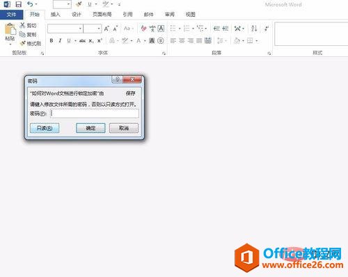Image resolution: width=348 pixels, height=277 pixels.
Task: Click the Bullets list icon
Action: tap(173, 29)
